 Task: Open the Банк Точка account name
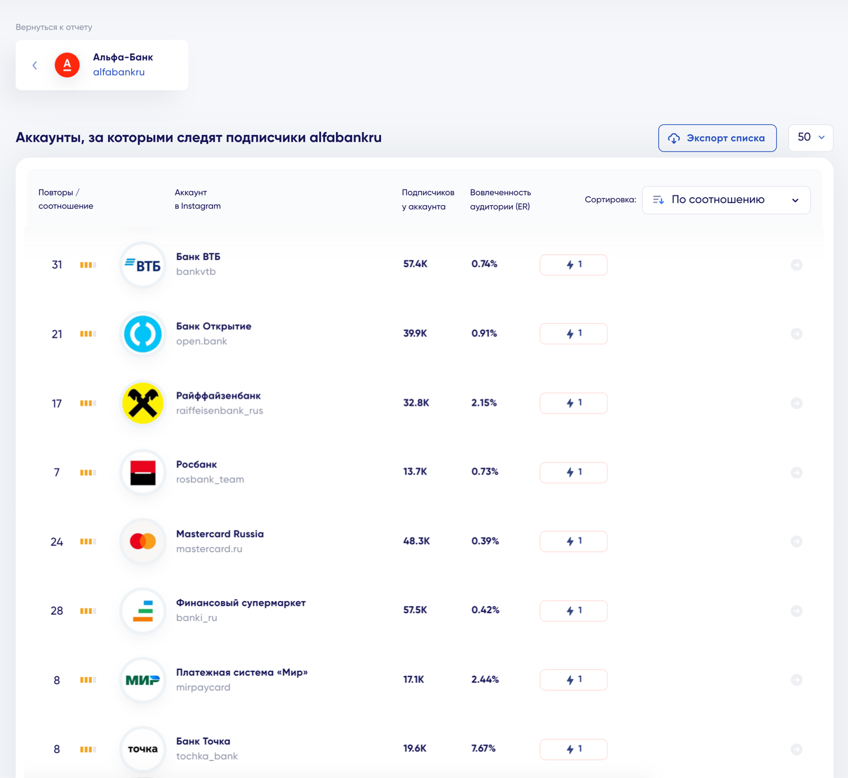204,741
